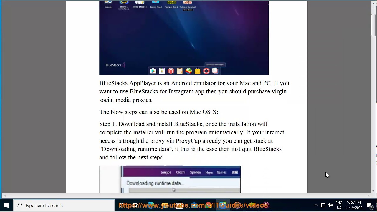The image size is (377, 212).
Task: Click the Instance Manager tooltip label
Action: pyautogui.click(x=215, y=64)
